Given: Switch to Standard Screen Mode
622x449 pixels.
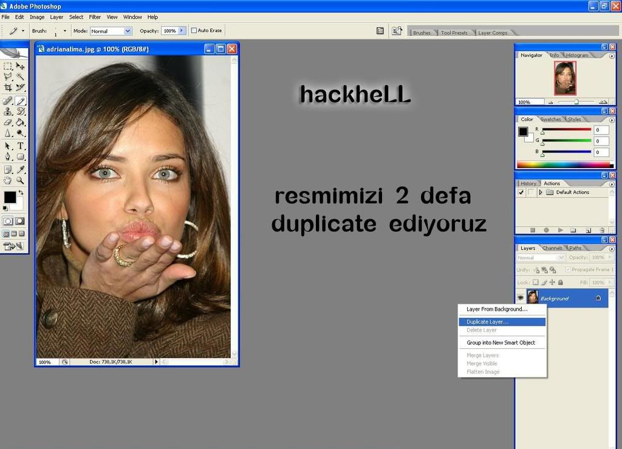Looking at the screenshot, I should click(6, 234).
